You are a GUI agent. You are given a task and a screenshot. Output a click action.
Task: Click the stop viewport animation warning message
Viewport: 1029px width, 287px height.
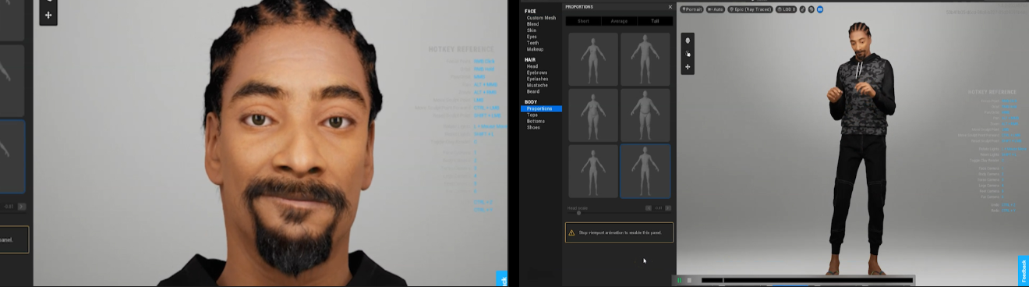point(619,232)
